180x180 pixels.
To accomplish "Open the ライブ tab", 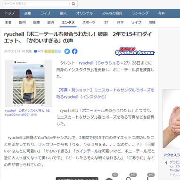I will pos(46,13).
